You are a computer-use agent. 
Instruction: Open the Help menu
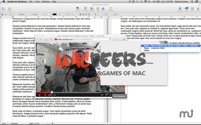(x=54, y=1)
